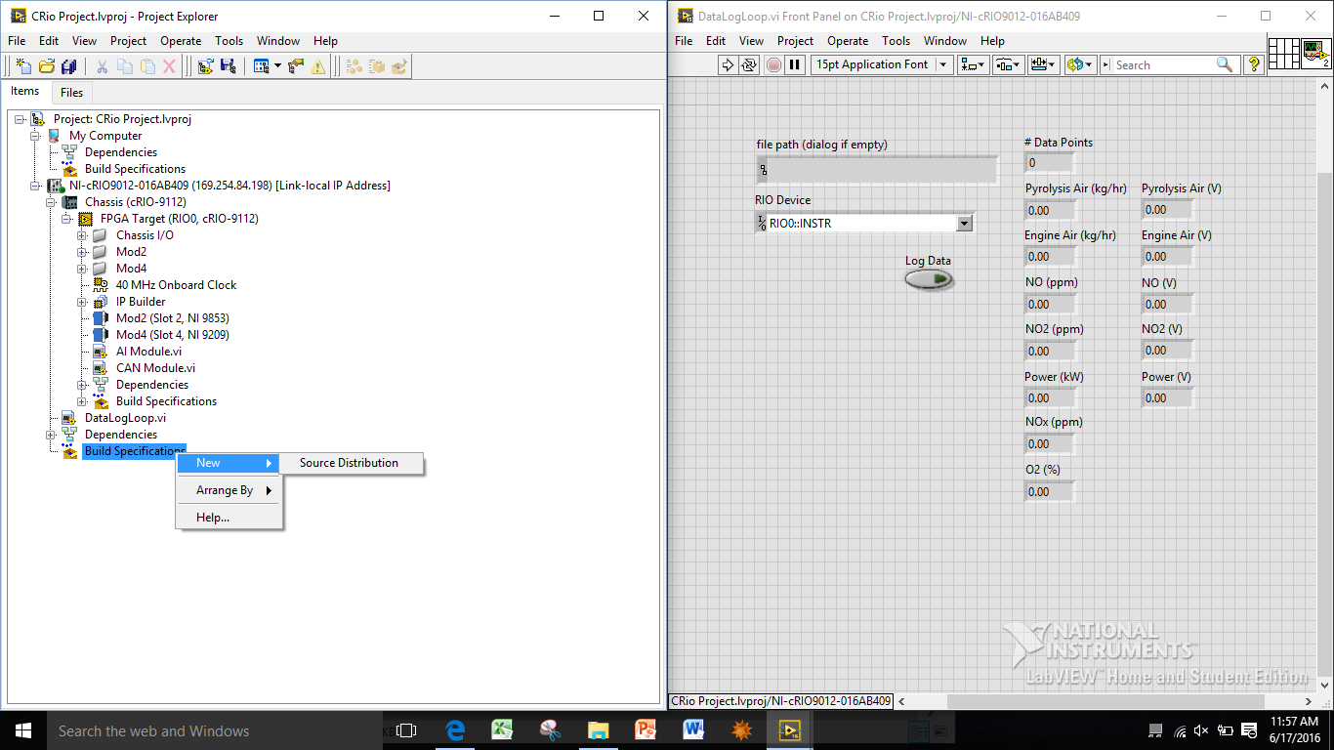Click VI icon thumbnail in front panel corner

pos(1314,52)
